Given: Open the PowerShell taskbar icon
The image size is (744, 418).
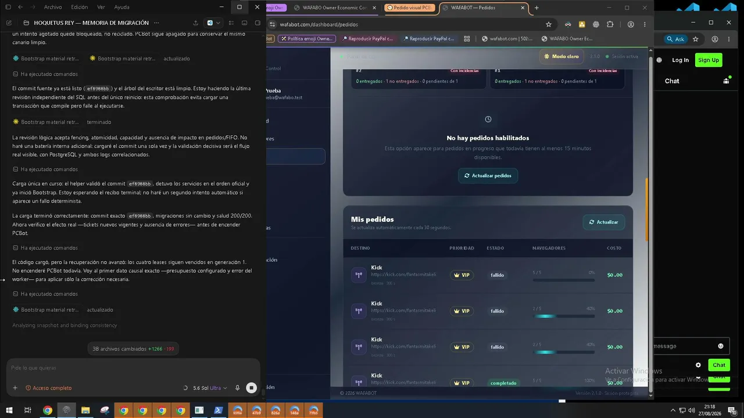Looking at the screenshot, I should 219,410.
